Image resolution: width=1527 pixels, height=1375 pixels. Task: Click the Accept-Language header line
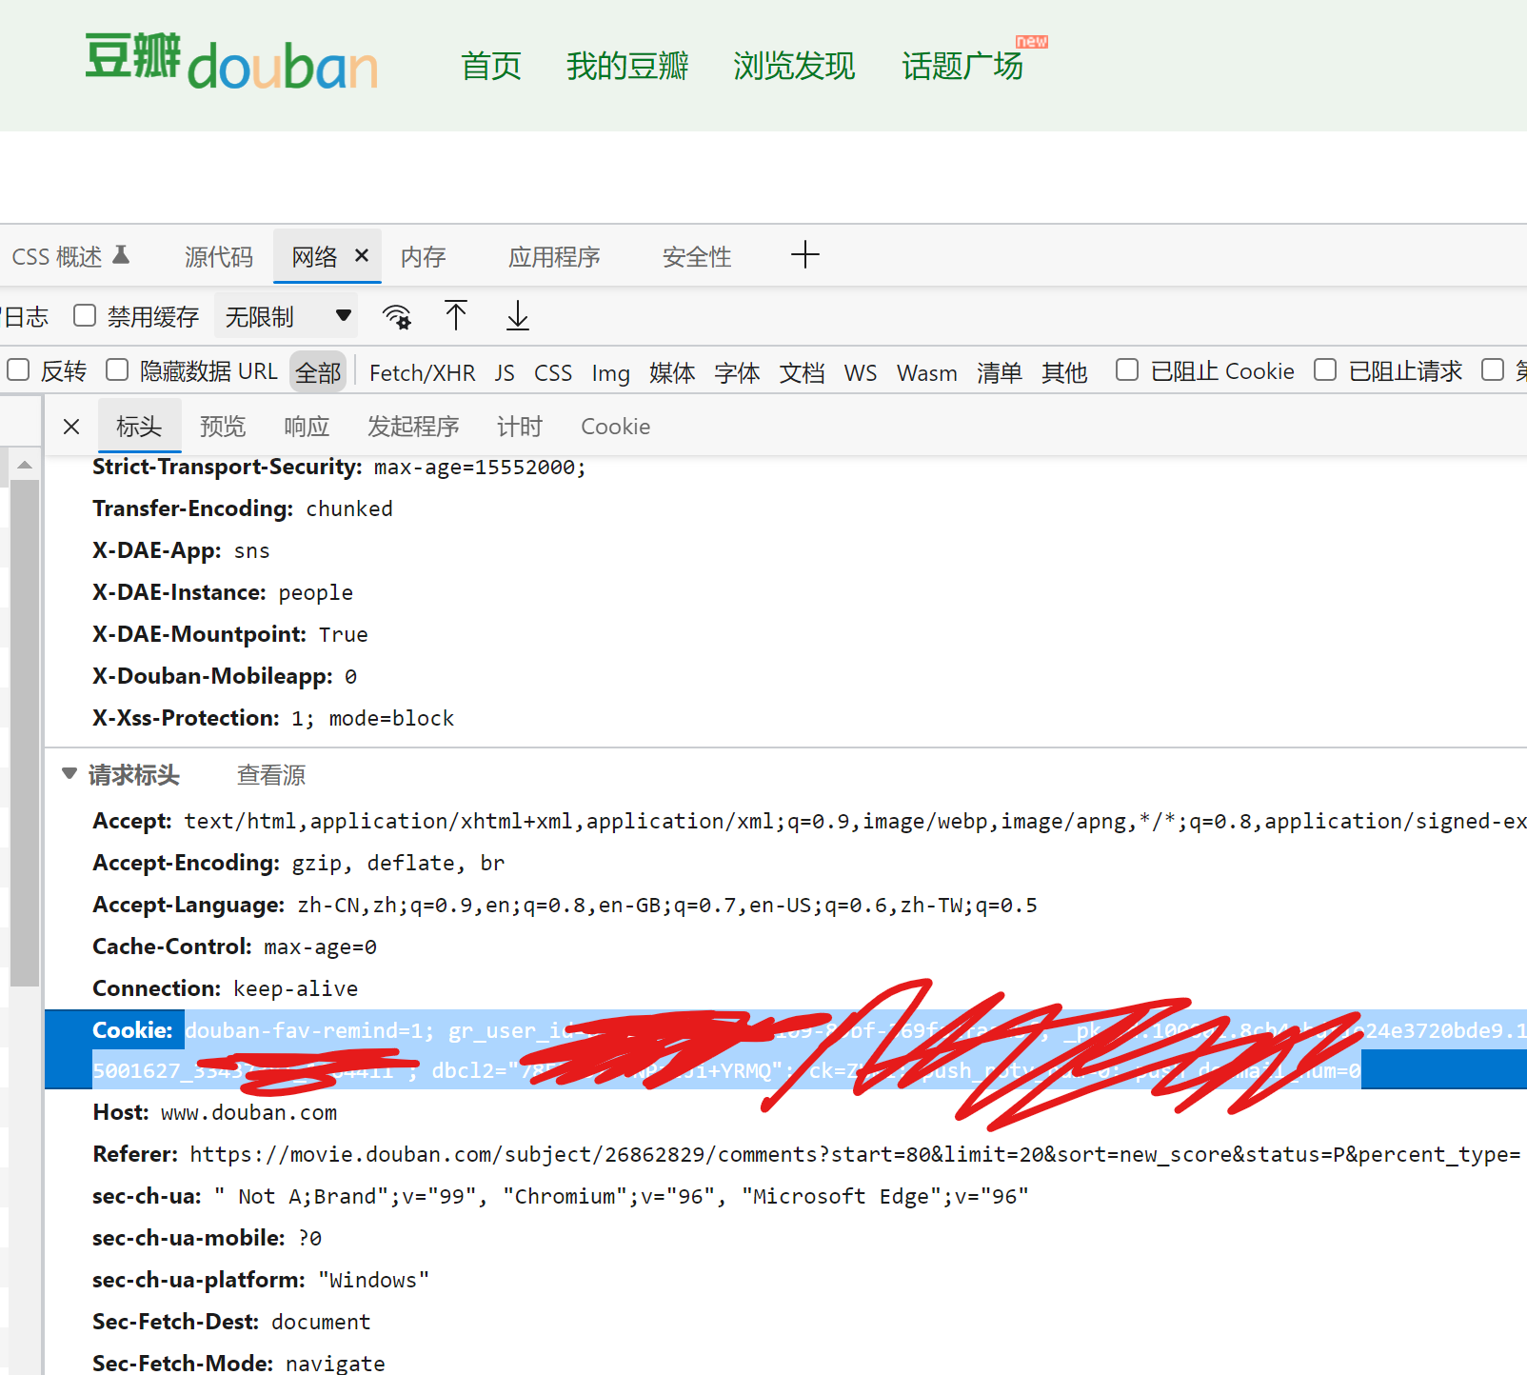pyautogui.click(x=565, y=905)
